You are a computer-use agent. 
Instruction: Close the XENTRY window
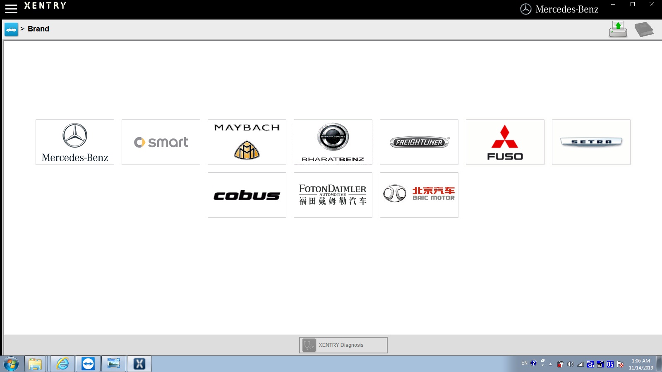point(652,5)
